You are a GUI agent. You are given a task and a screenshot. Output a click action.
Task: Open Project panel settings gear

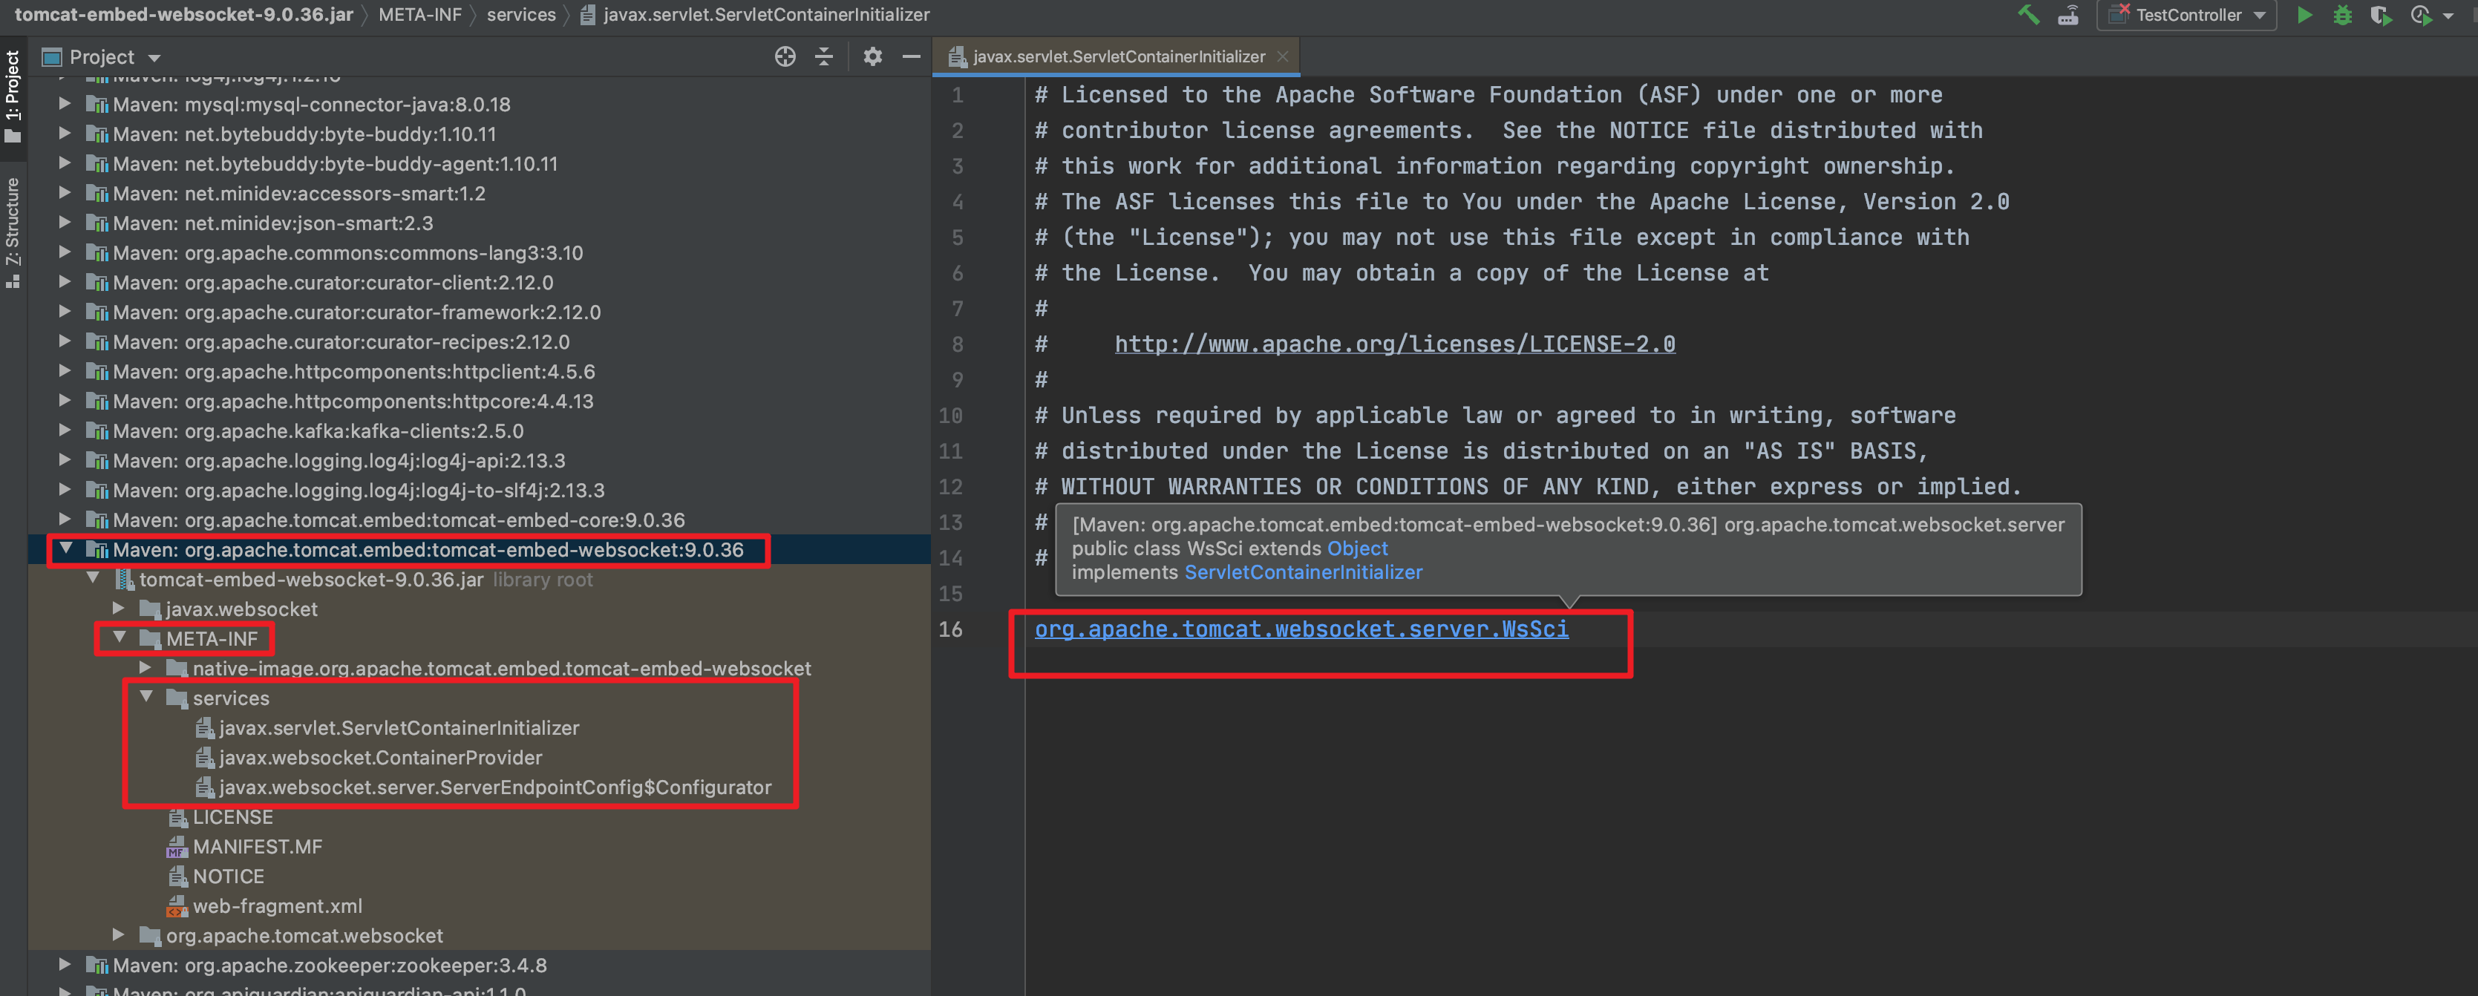872,56
